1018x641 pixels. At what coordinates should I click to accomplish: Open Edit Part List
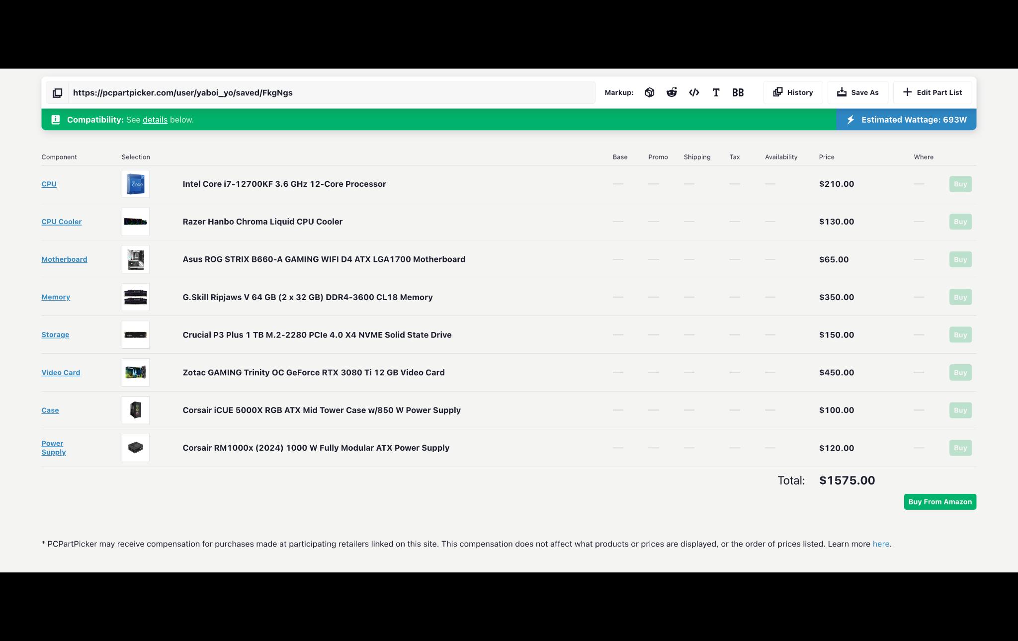pos(933,92)
